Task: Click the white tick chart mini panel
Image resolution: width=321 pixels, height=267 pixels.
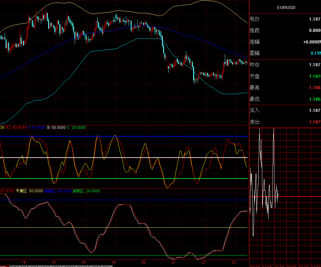Action: click(x=285, y=194)
